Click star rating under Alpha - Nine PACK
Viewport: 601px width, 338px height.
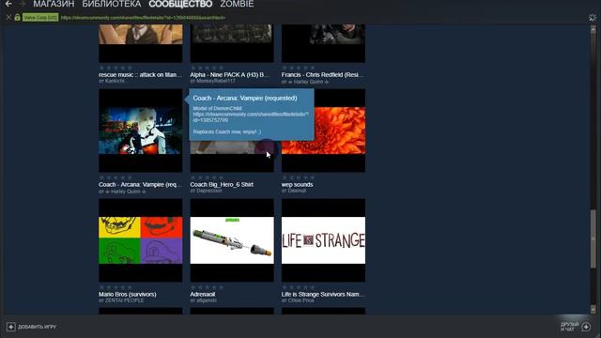207,68
